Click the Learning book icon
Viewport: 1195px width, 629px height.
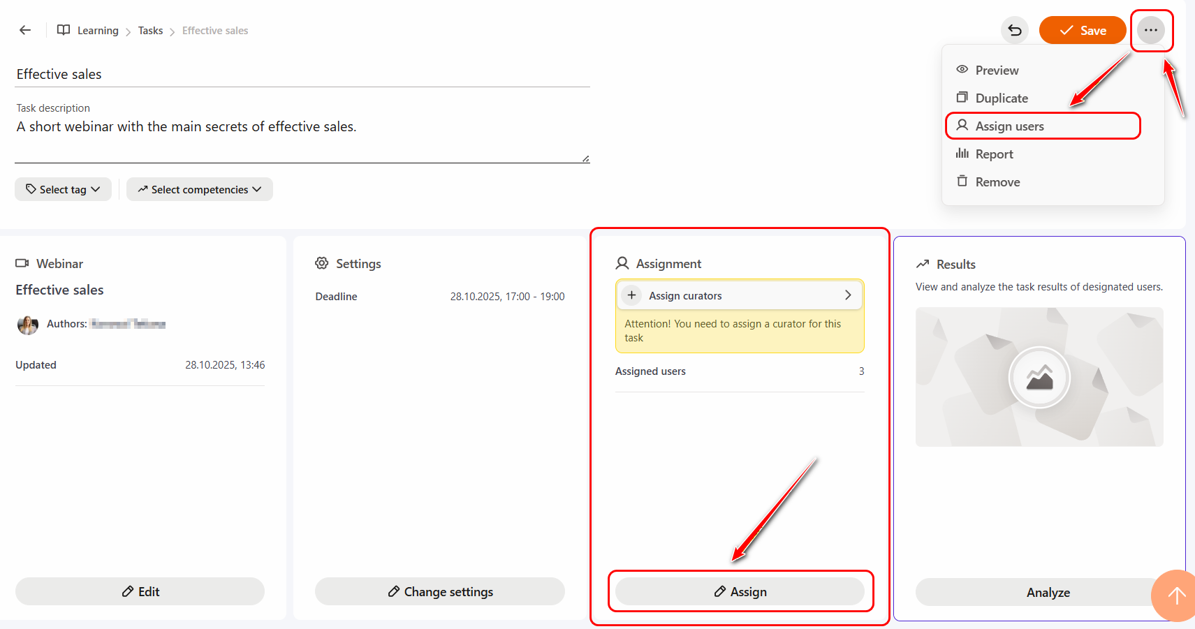(x=64, y=30)
